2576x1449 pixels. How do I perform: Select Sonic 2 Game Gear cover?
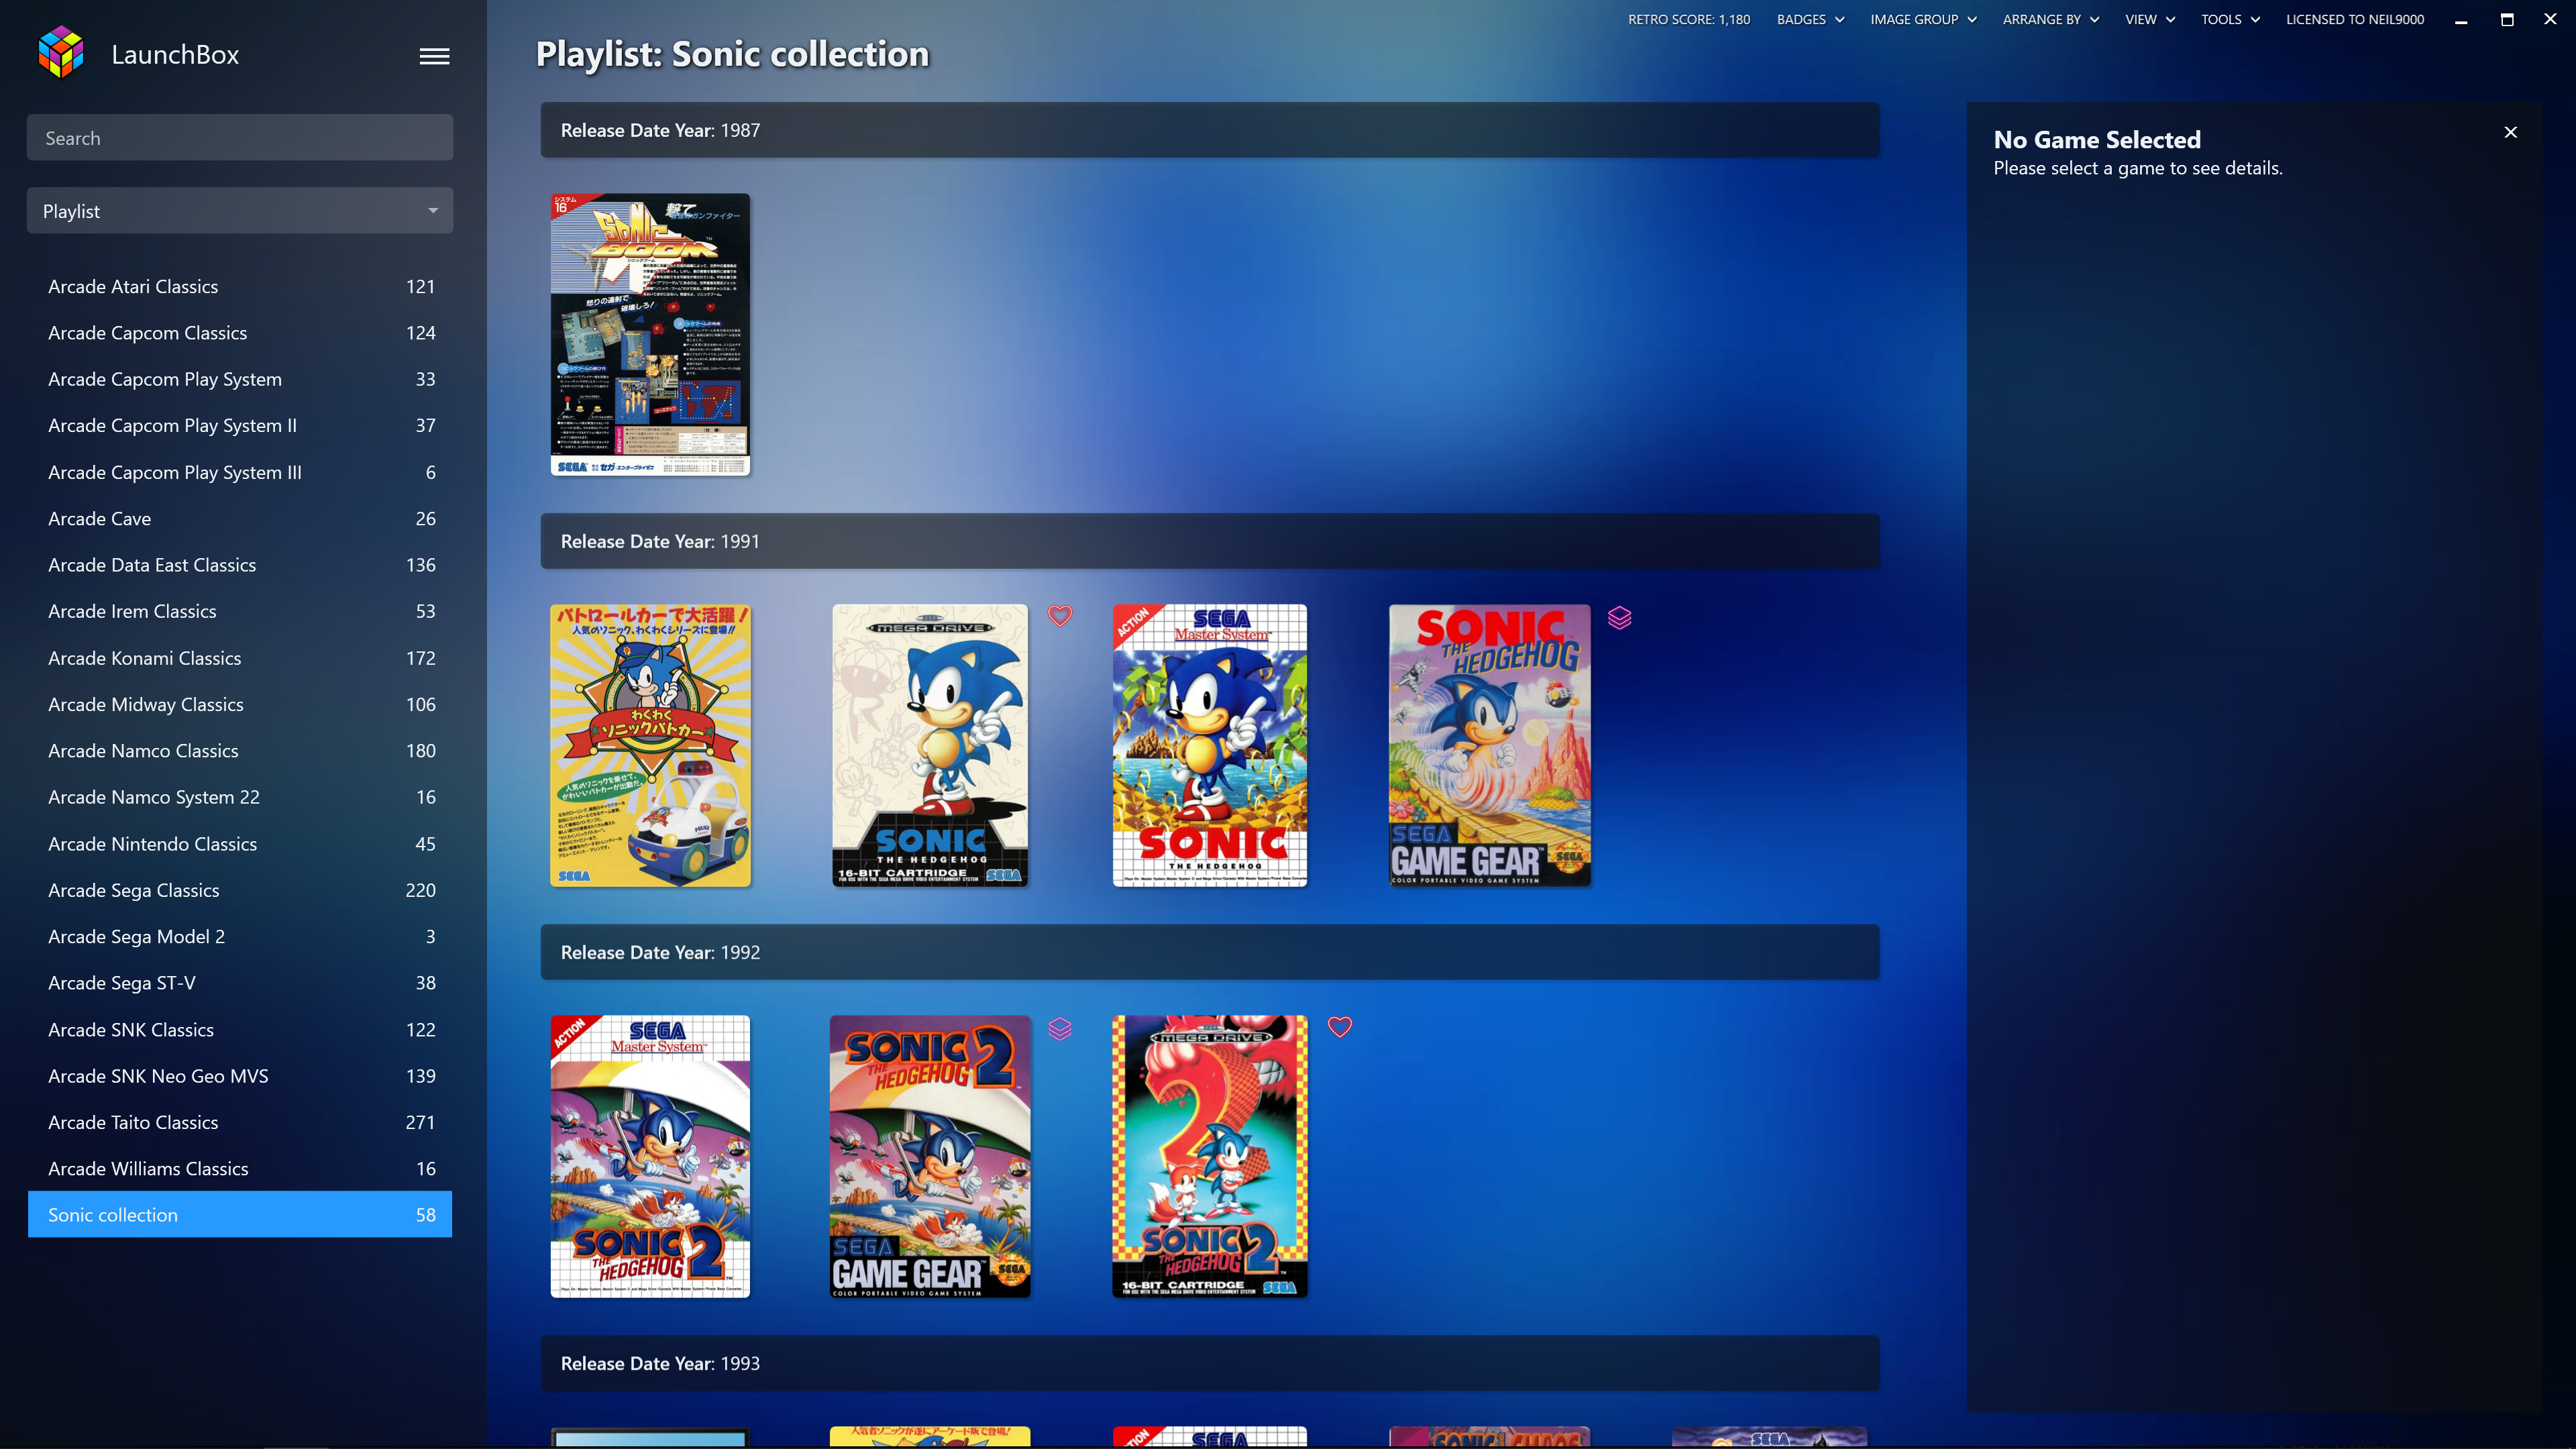[x=930, y=1156]
